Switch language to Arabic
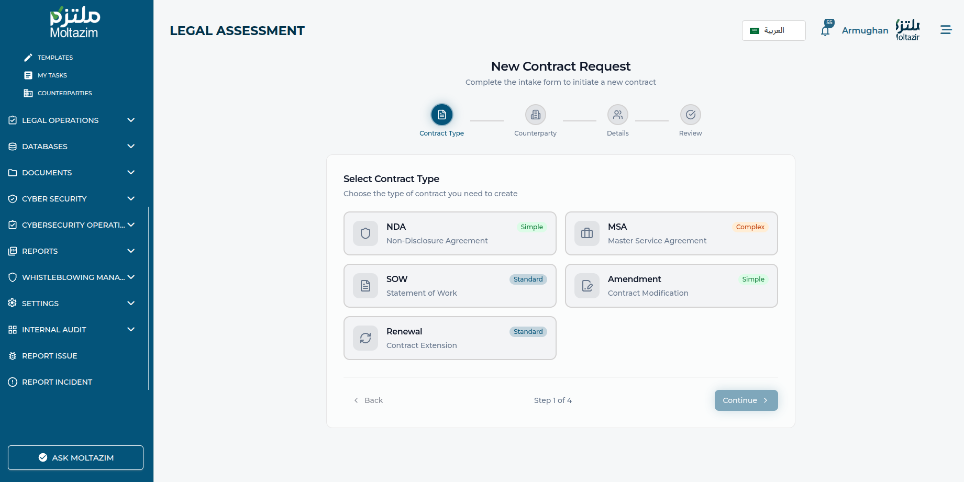The width and height of the screenshot is (964, 482). [773, 30]
